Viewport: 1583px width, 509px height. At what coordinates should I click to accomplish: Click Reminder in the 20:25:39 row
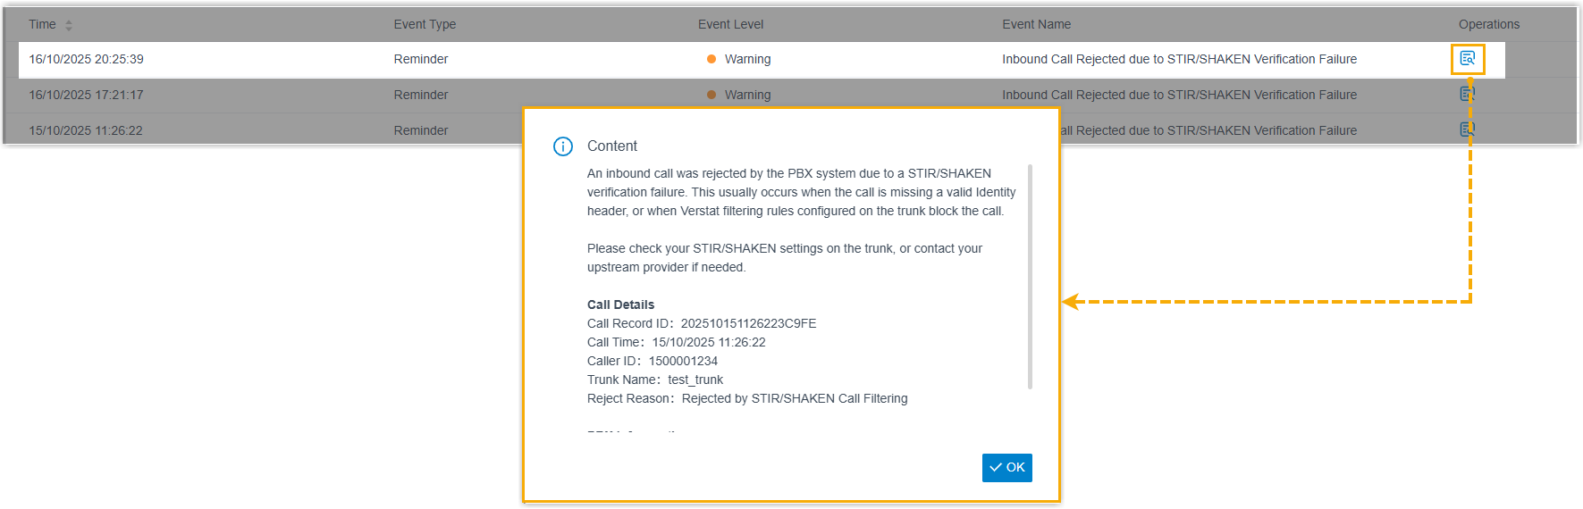click(421, 59)
